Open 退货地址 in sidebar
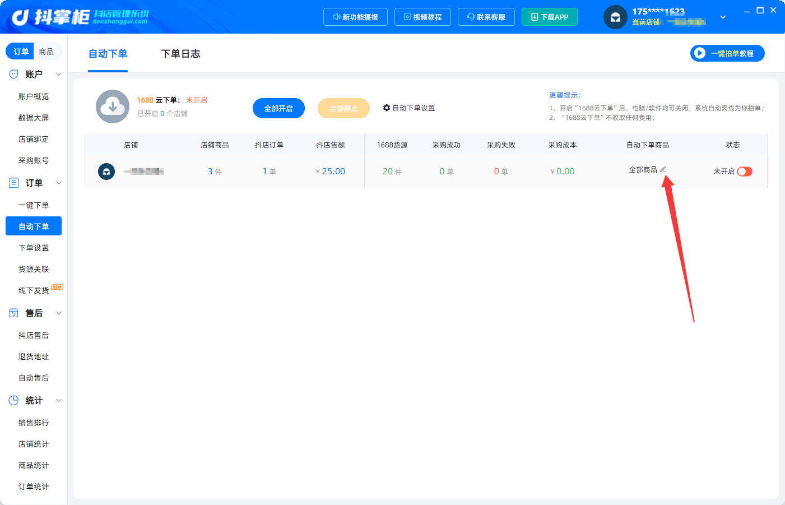785x505 pixels. (34, 356)
